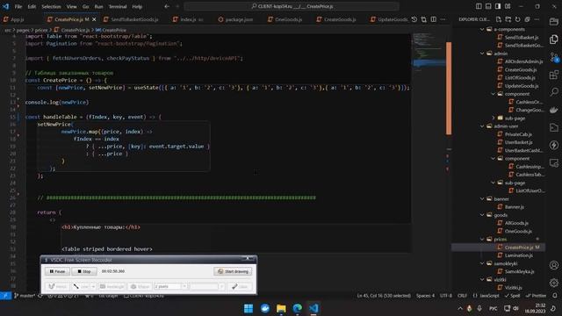Open the Thunder Client lightning icon
562x316 pixels.
(x=554, y=145)
